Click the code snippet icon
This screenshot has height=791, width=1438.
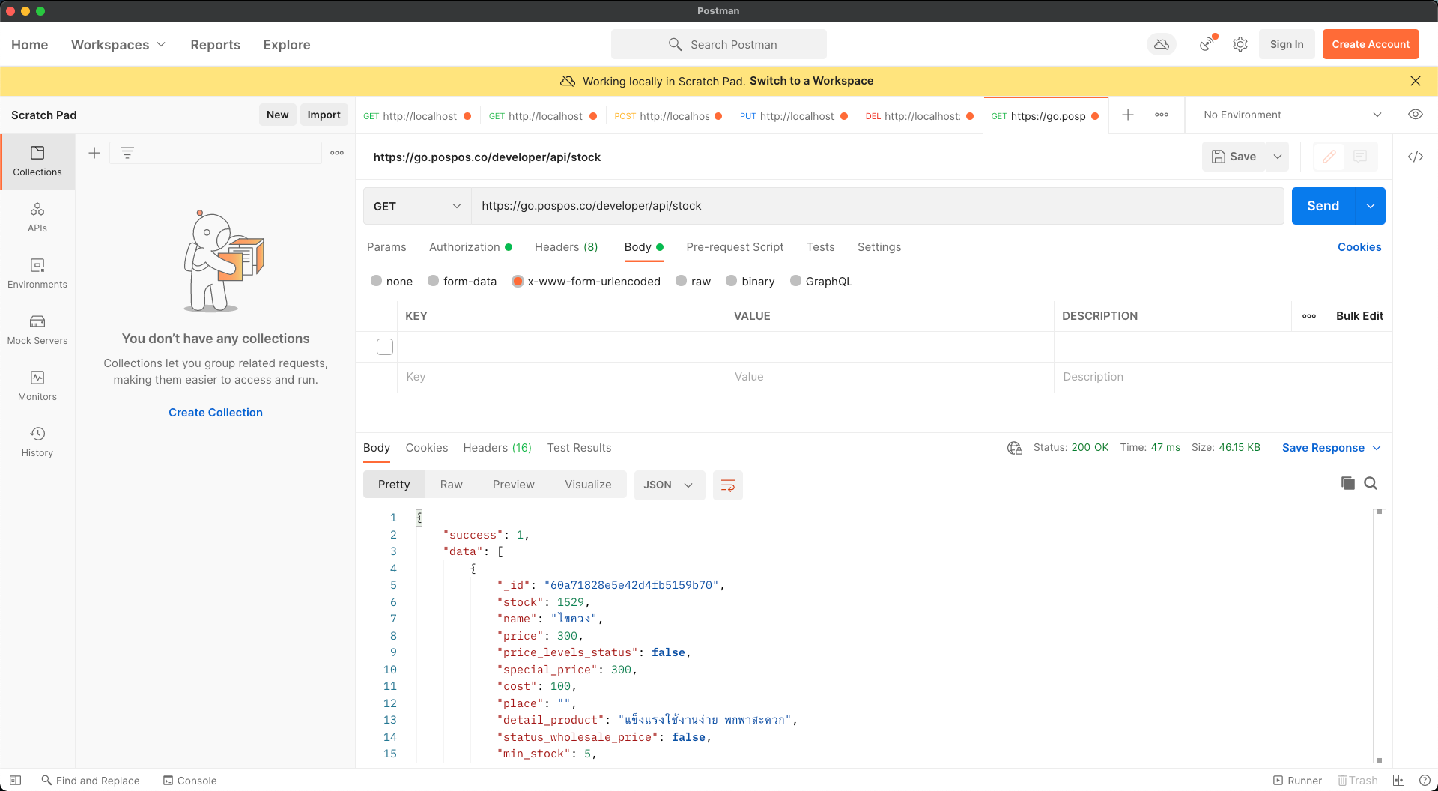pos(1415,157)
